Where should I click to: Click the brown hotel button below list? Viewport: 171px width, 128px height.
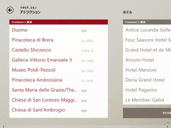point(147,113)
